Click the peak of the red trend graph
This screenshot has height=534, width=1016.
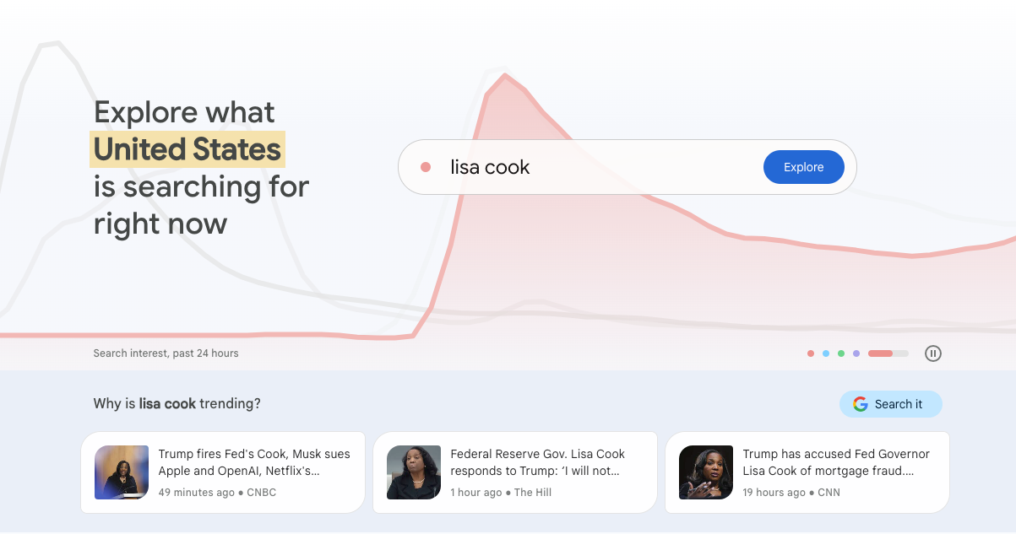click(x=505, y=76)
